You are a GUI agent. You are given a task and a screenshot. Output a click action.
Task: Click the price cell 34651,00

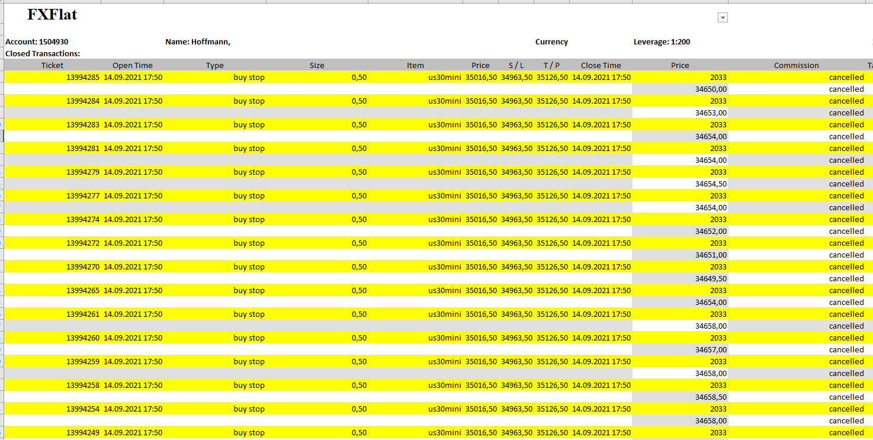711,255
